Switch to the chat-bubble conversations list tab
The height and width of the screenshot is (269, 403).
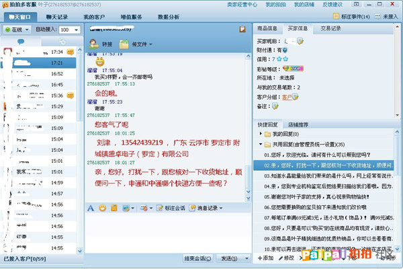[21, 42]
